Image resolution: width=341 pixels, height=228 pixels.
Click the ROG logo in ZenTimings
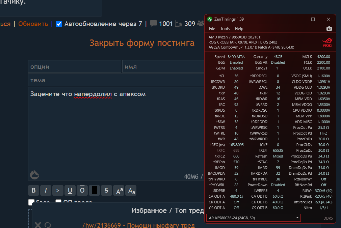pyautogui.click(x=327, y=42)
